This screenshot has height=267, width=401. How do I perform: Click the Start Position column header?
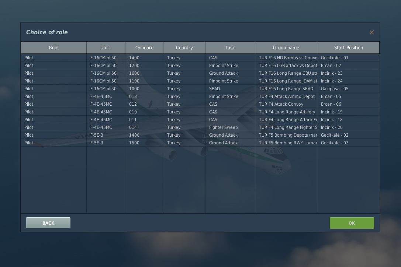click(x=348, y=48)
